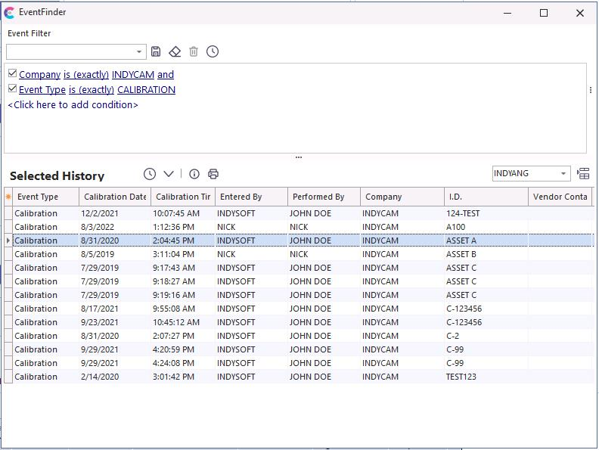
Task: Uncheck the Event Type condition checkbox
Action: [x=13, y=89]
